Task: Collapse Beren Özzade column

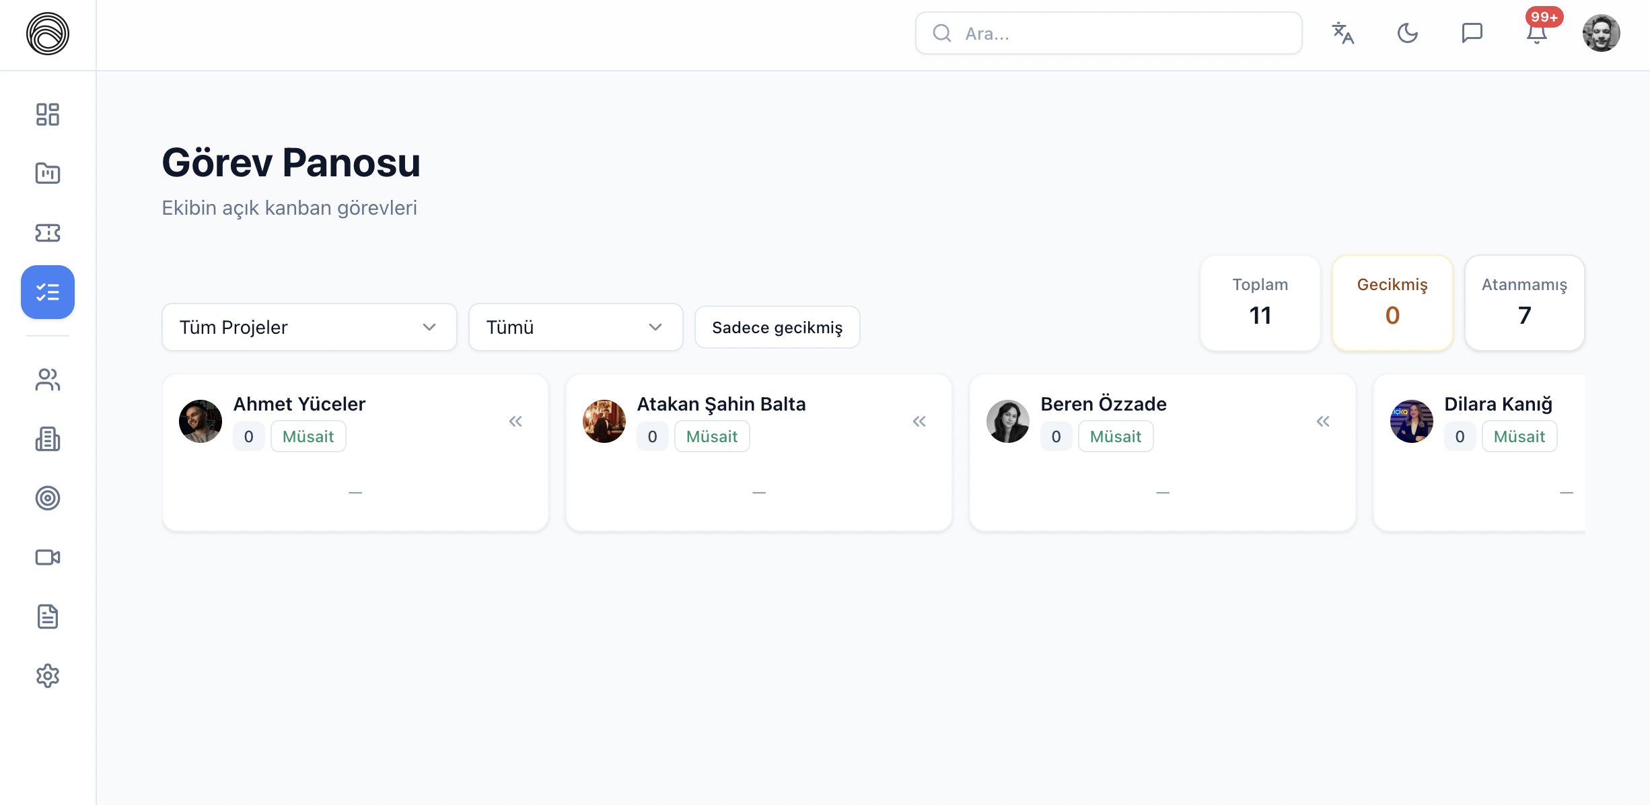Action: click(x=1323, y=421)
